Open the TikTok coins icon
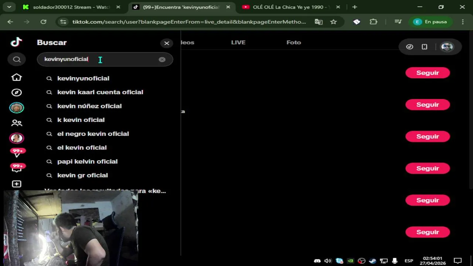 click(409, 47)
